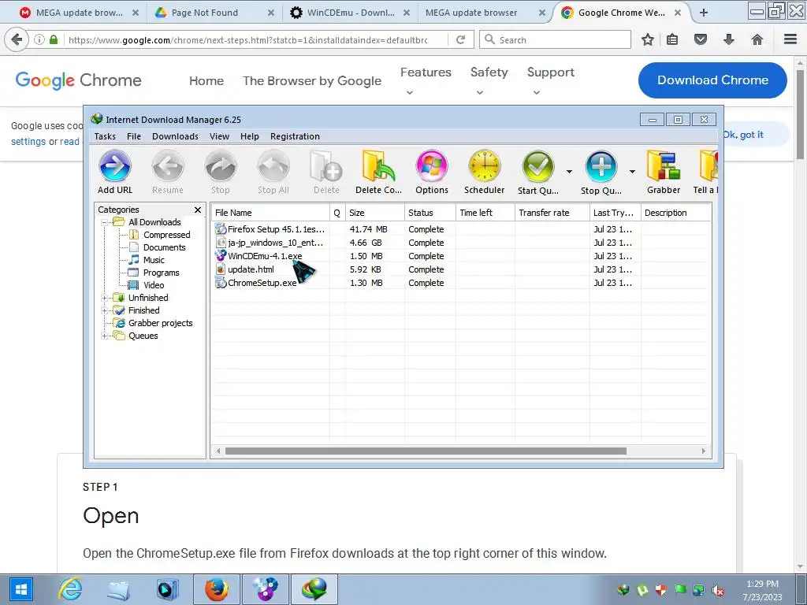Click the Start Queue checkmark icon
This screenshot has height=605, width=807.
pos(537,166)
